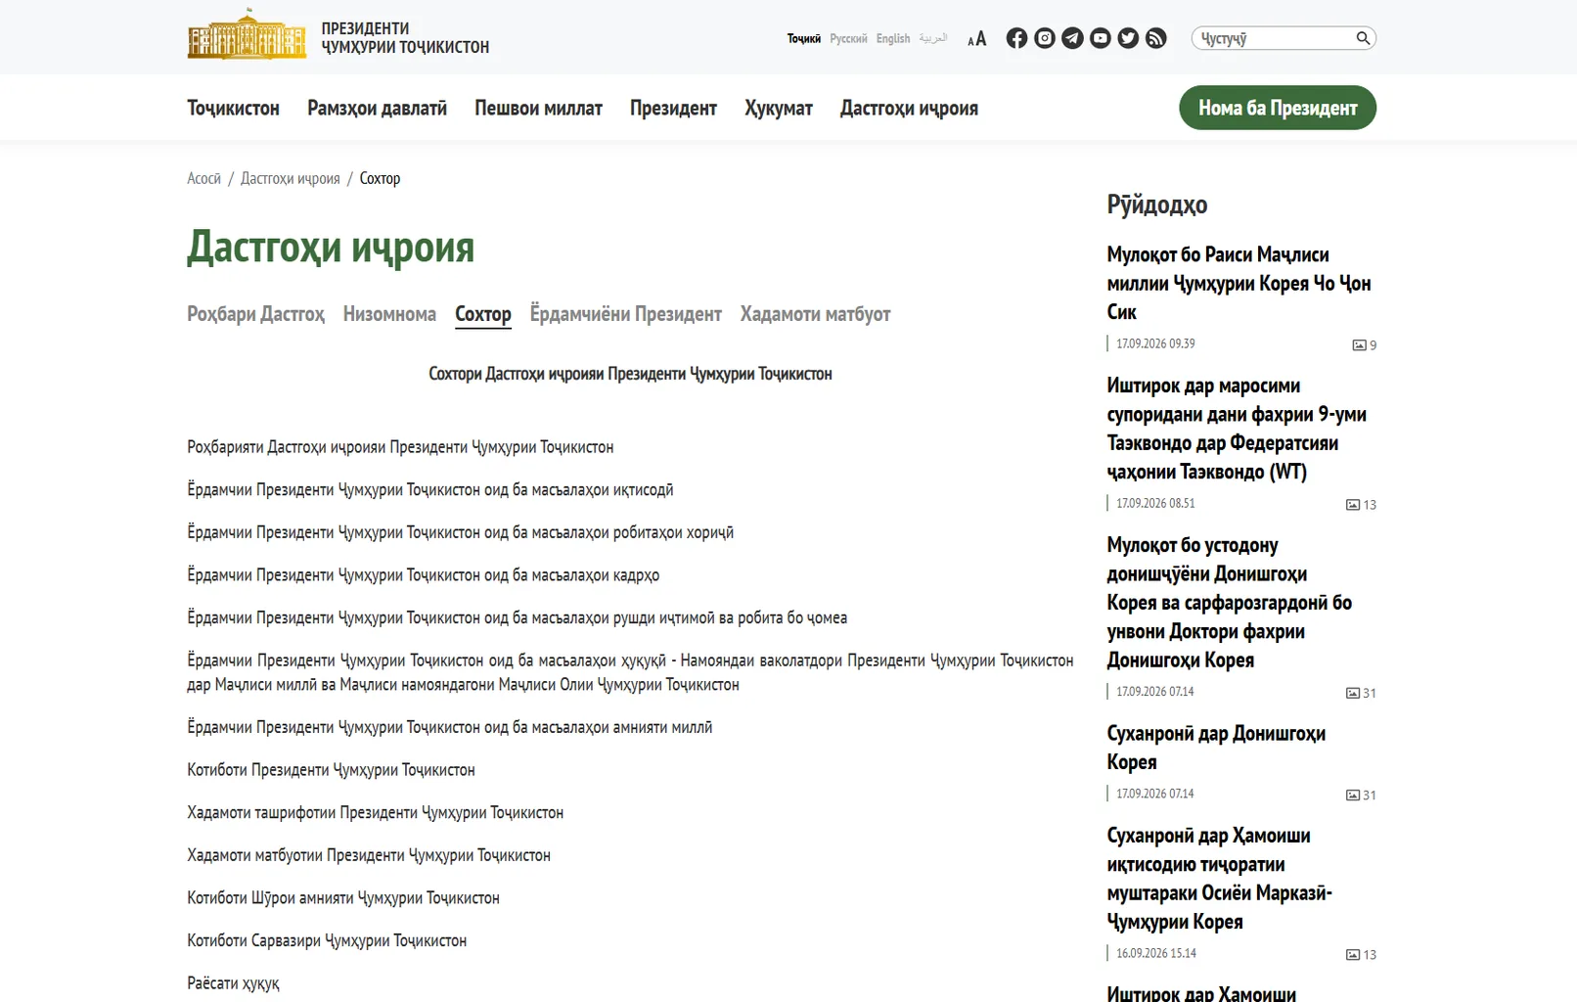Open assistant on масъалаҳои робитаҳои хориҷӣ link

[x=461, y=532]
